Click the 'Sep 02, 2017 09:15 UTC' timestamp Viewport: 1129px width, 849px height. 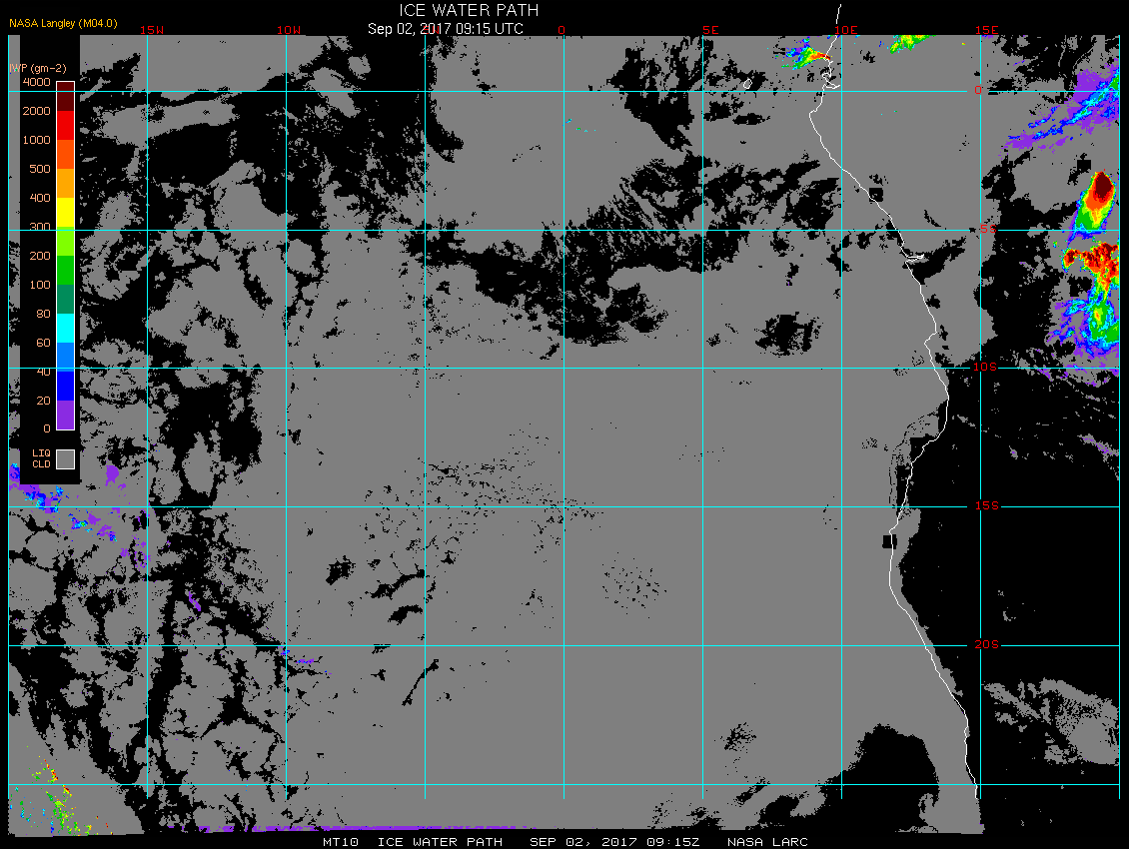click(x=446, y=29)
